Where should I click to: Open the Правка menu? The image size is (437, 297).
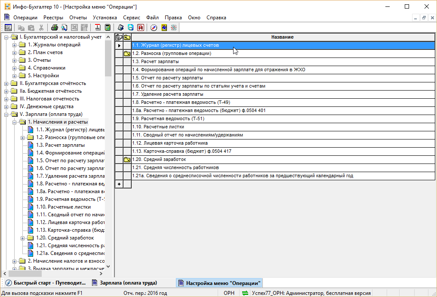point(173,18)
